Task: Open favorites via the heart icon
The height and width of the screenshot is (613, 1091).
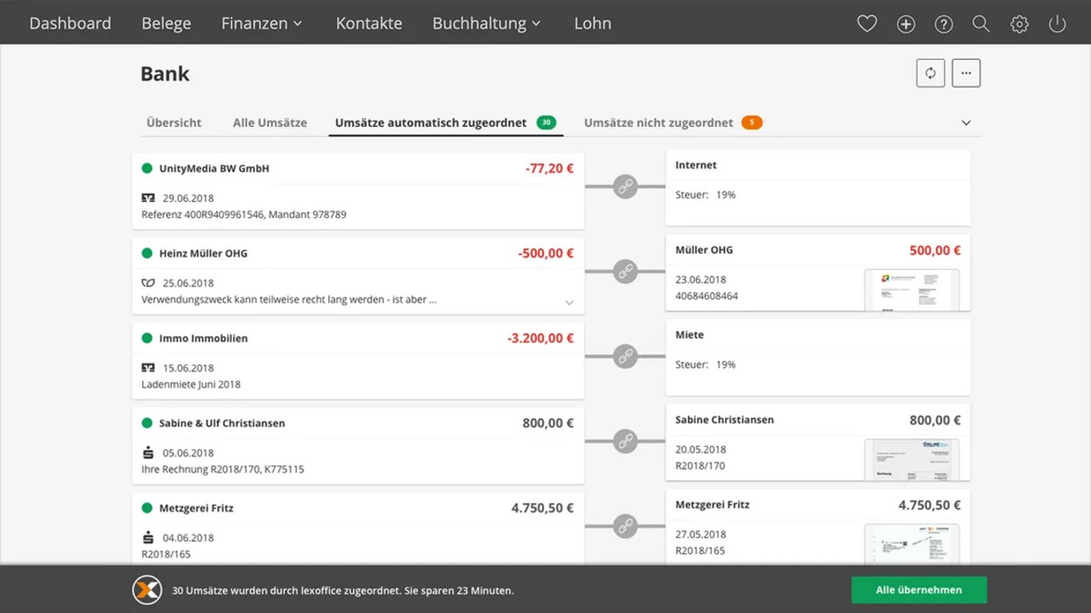Action: click(867, 24)
